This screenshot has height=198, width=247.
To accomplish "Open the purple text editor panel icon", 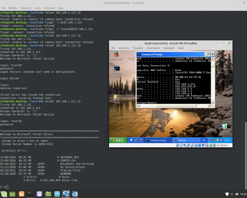I will 39,194.
